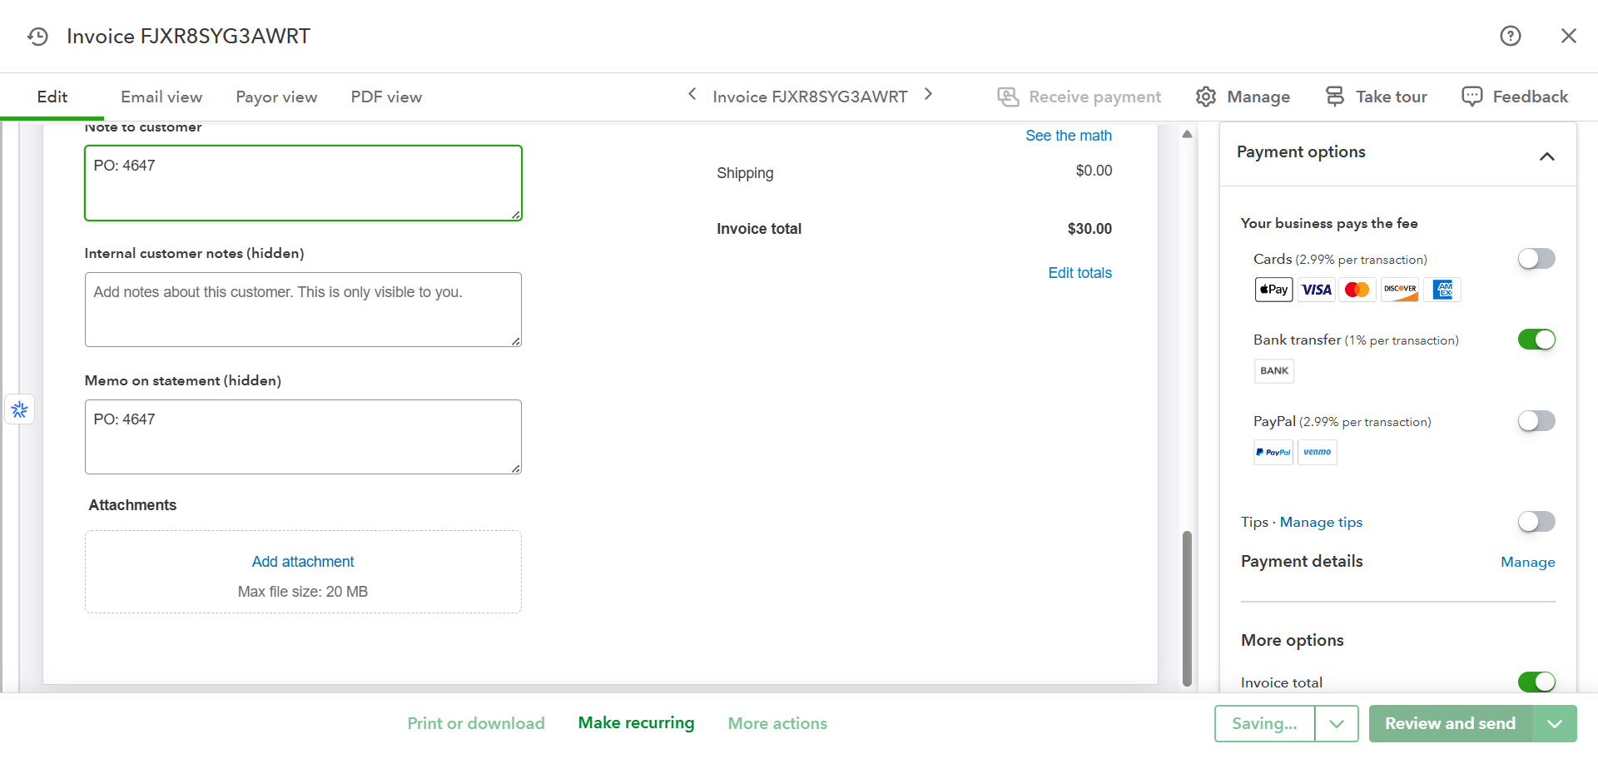Image resolution: width=1598 pixels, height=759 pixels.
Task: Open the Feedback speech bubble icon
Action: (1471, 97)
